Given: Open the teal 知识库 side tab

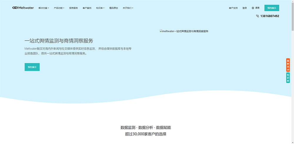Looking at the screenshot, I should point(288,78).
